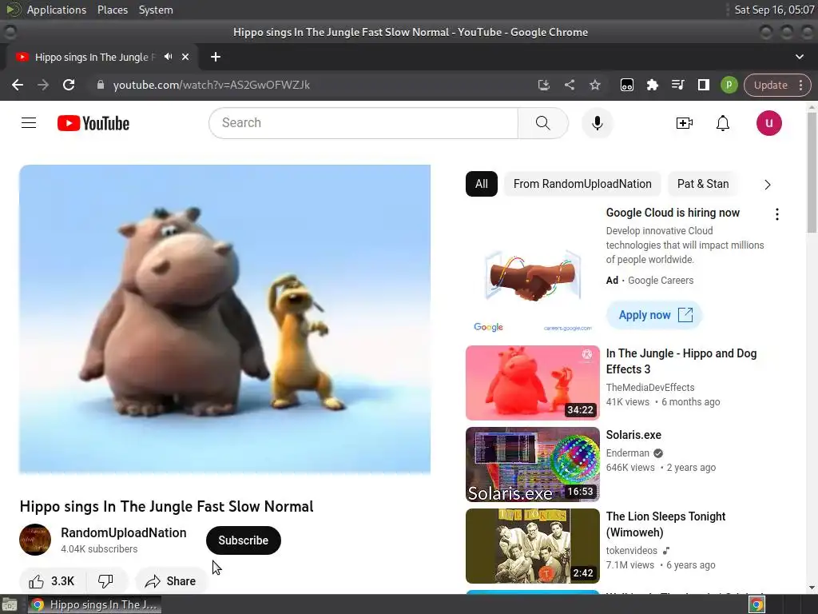Viewport: 818px width, 614px height.
Task: Click the extension icon beside the puzzle
Action: [x=626, y=85]
